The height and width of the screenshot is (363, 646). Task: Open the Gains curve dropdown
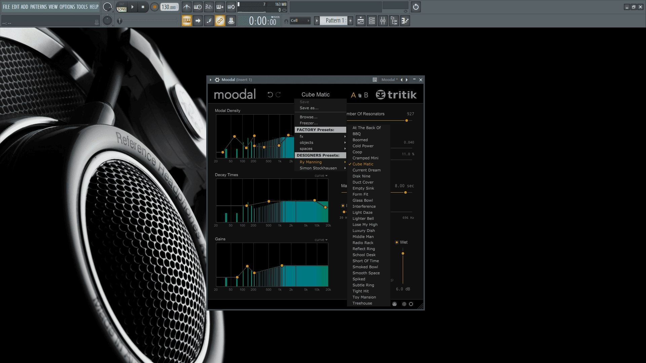click(x=321, y=240)
